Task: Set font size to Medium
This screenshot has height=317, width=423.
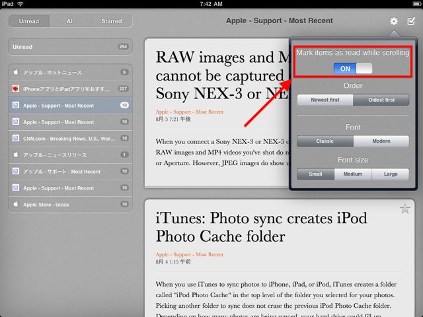Action: click(x=353, y=174)
